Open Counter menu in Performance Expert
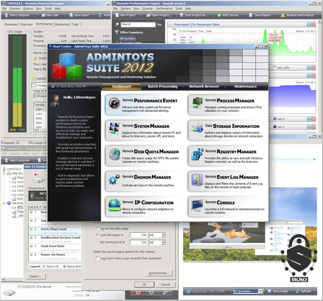Screen dimensions: 323x301 [147, 9]
